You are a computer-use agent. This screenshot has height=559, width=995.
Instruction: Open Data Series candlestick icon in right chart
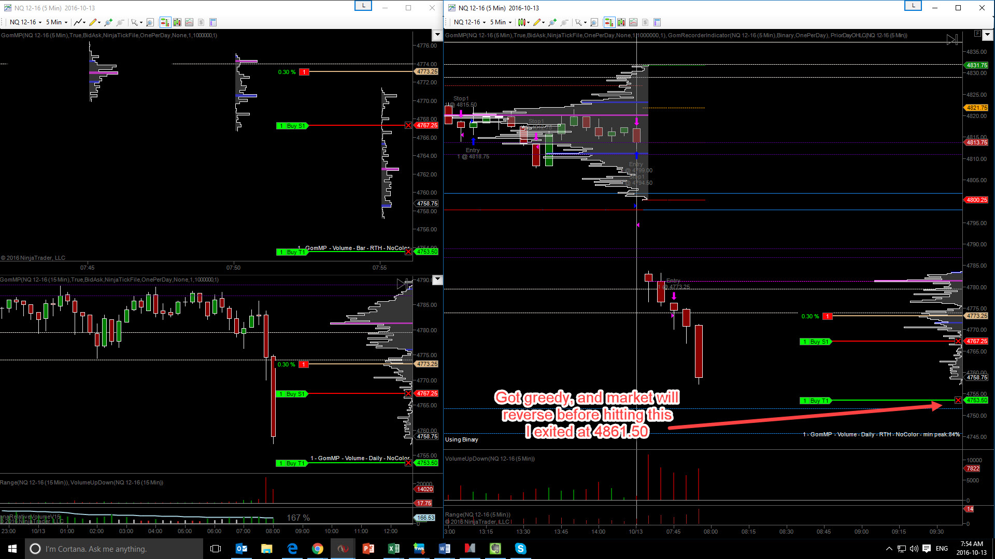point(621,22)
